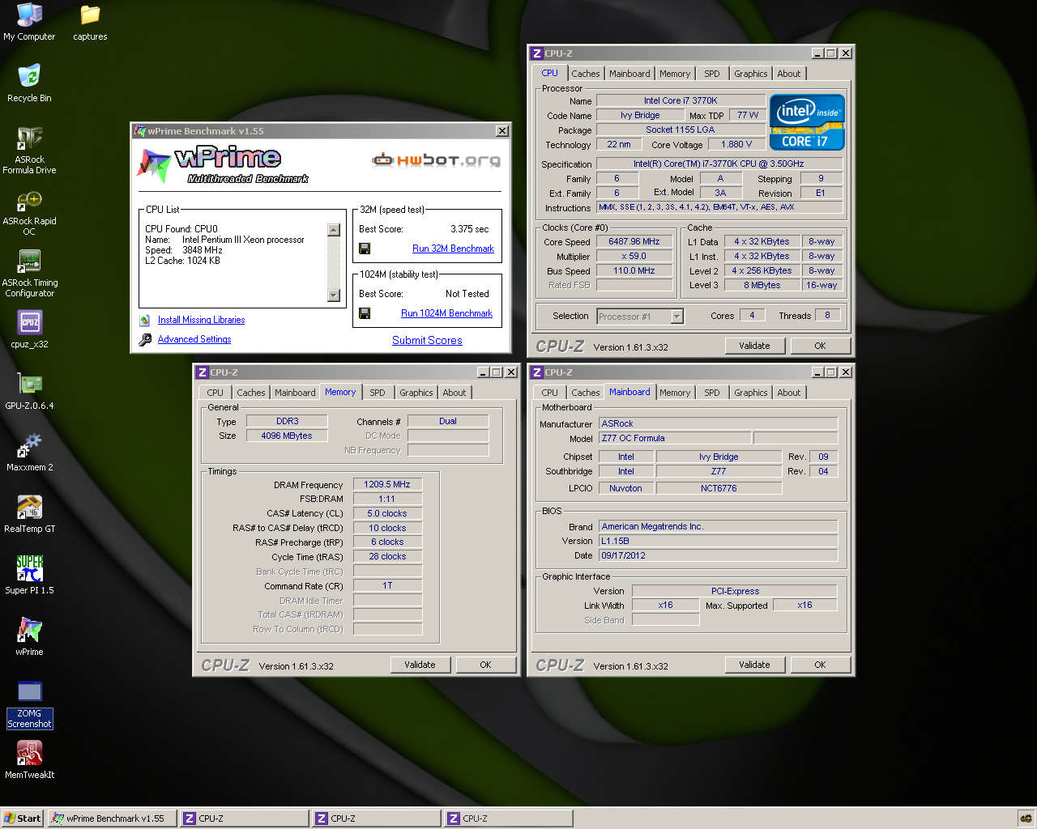
Task: Open the MemTweakIt desktop icon
Action: coord(29,755)
